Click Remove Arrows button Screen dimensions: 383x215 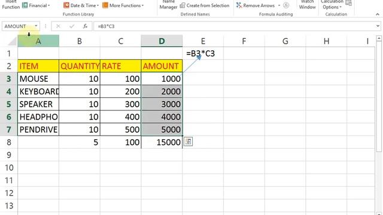click(x=256, y=5)
